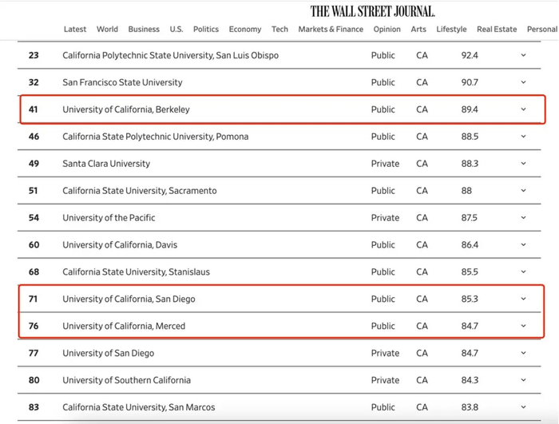The image size is (559, 424).
Task: Expand the Cal State Sacramento row chevron
Action: 523,191
